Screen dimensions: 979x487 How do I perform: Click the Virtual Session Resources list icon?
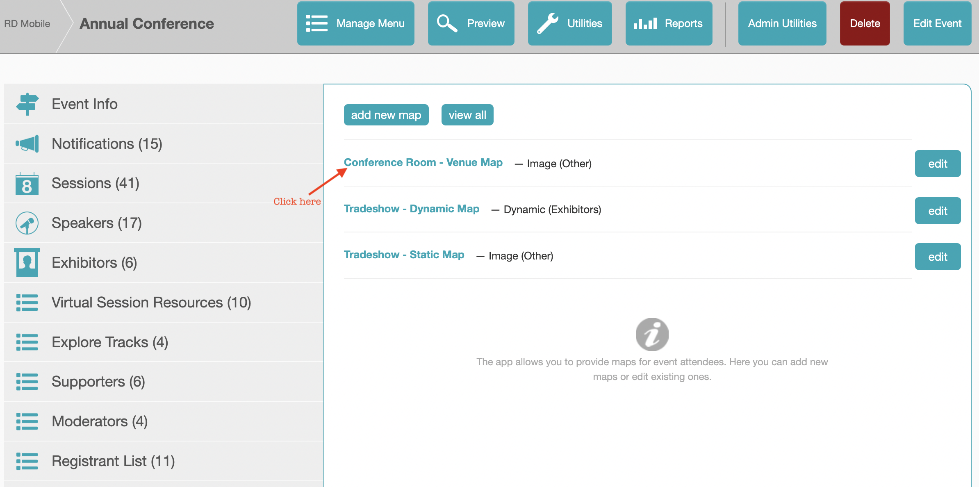(x=27, y=303)
